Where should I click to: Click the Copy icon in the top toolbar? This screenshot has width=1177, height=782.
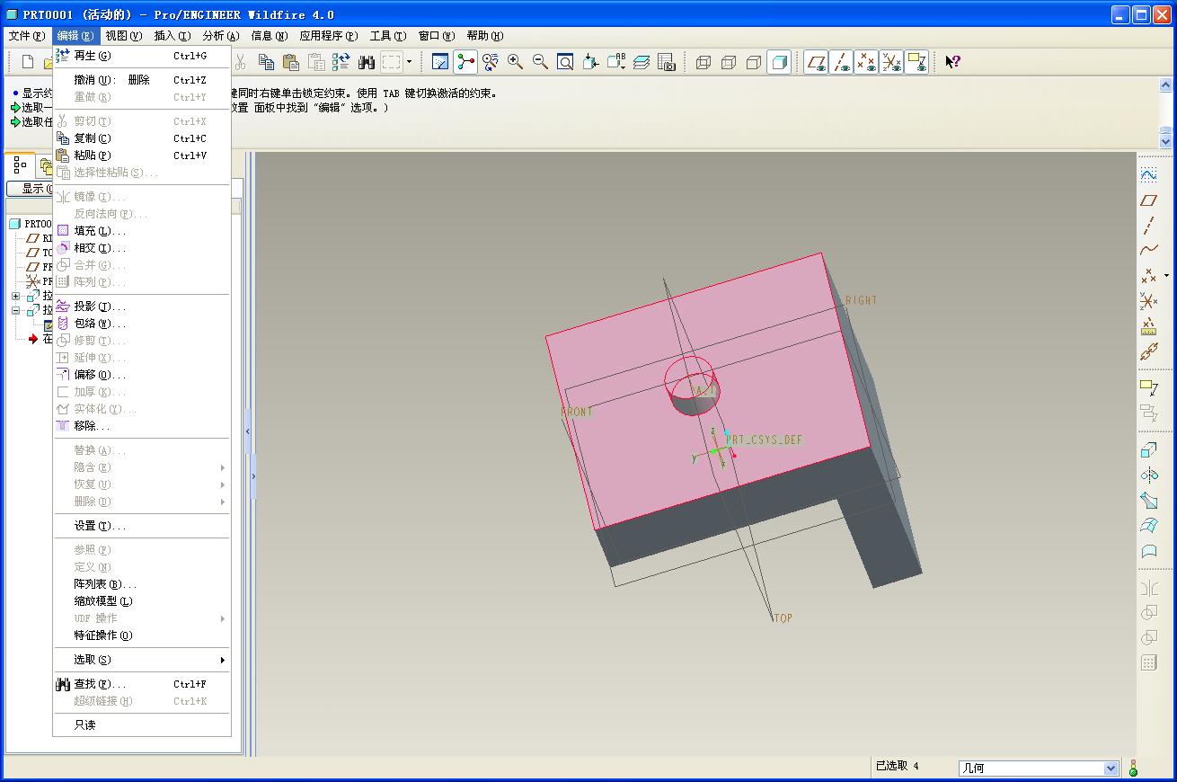coord(266,62)
